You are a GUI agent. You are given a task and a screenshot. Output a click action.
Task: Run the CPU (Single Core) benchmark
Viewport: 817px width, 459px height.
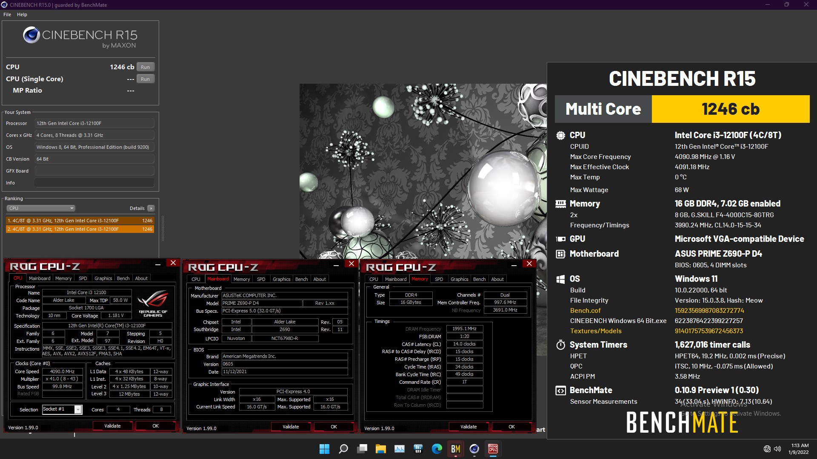(145, 79)
